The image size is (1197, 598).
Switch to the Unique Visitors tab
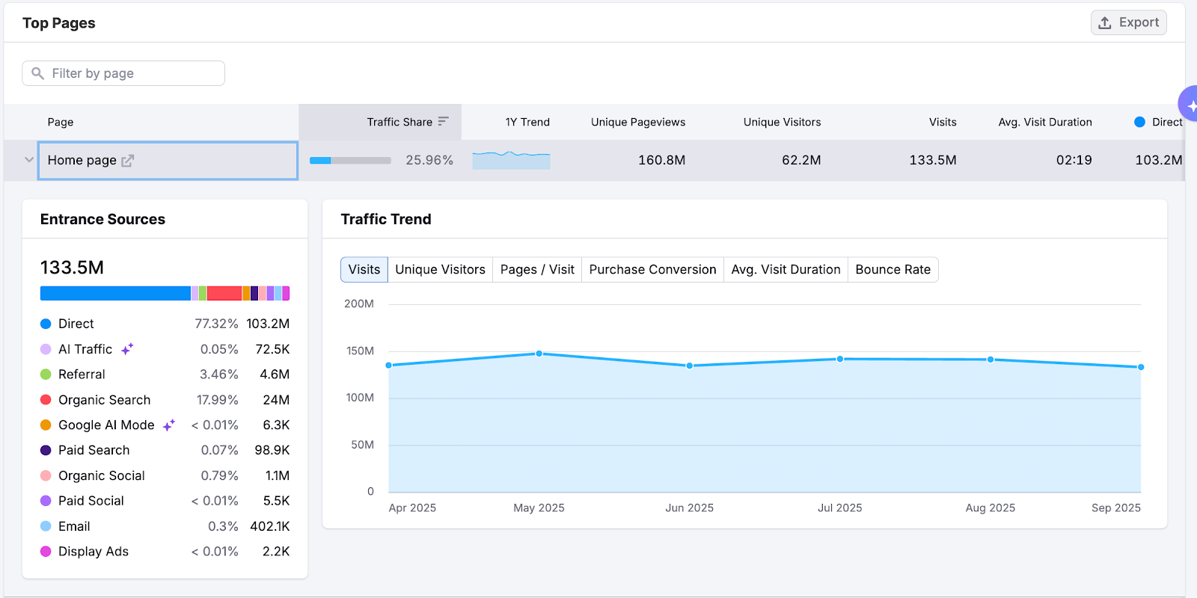click(440, 270)
